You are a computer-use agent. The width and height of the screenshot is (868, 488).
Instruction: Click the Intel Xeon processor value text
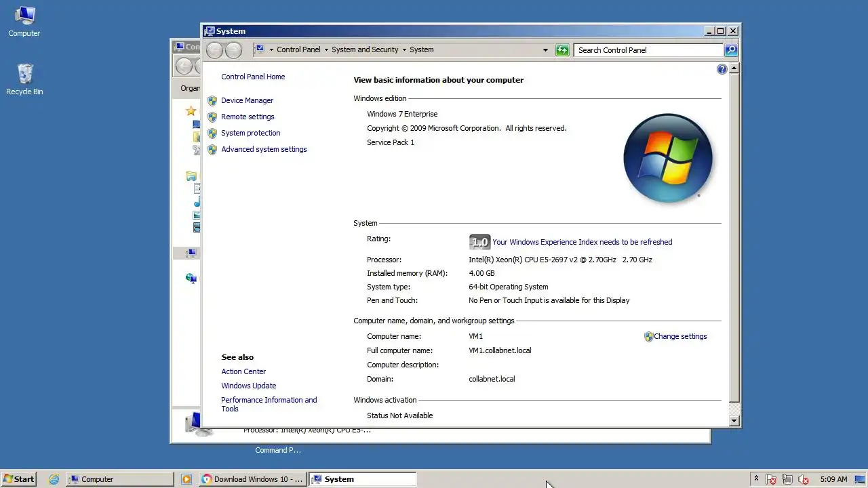click(560, 260)
